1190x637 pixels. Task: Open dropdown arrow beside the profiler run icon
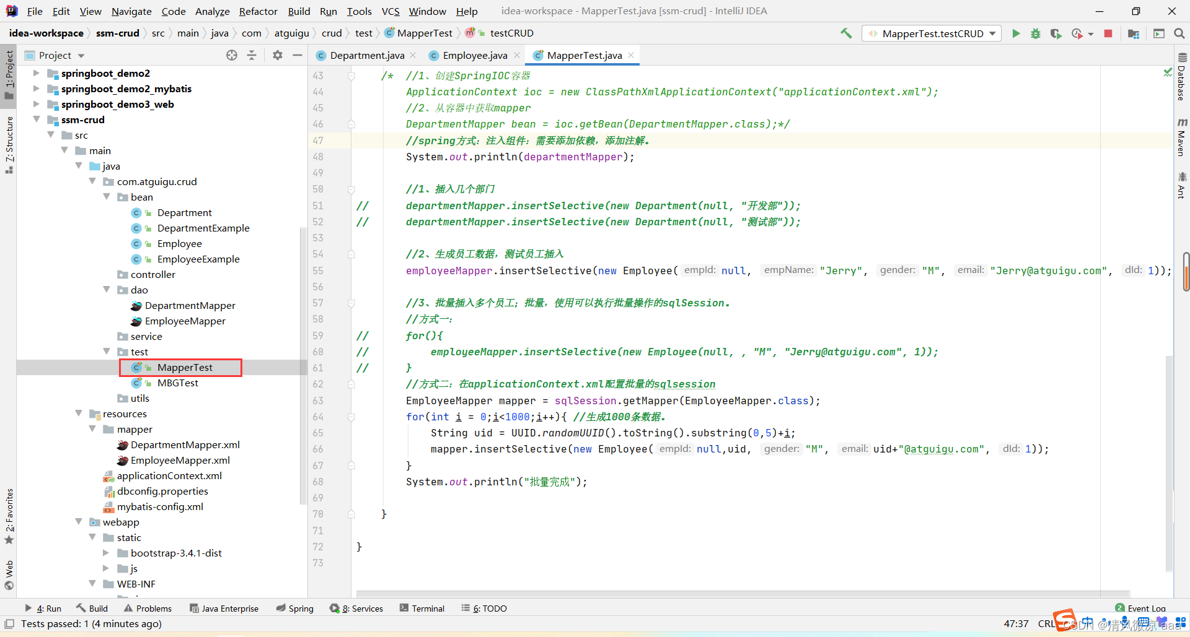1091,34
